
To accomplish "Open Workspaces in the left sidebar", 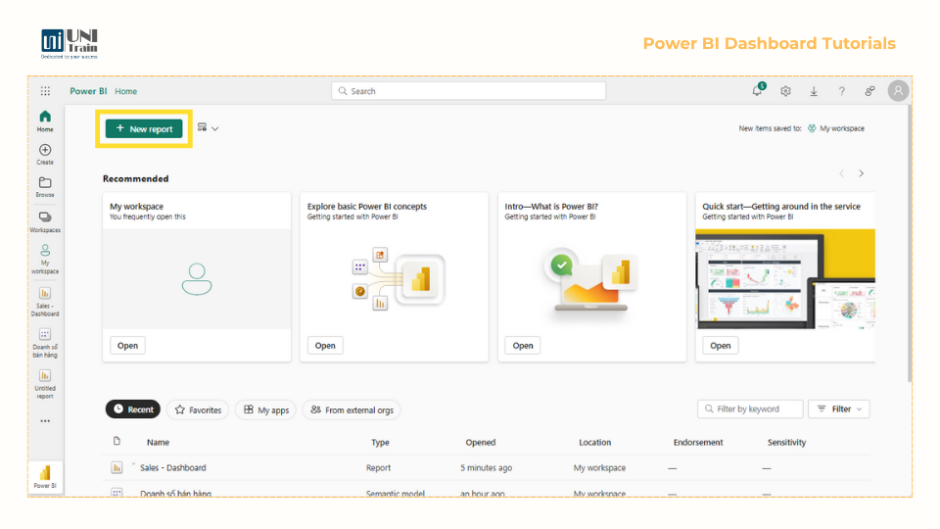I will [45, 222].
